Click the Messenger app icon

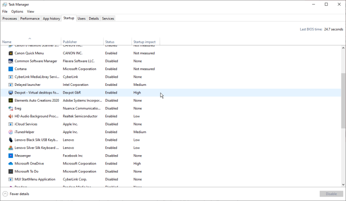pyautogui.click(x=11, y=156)
